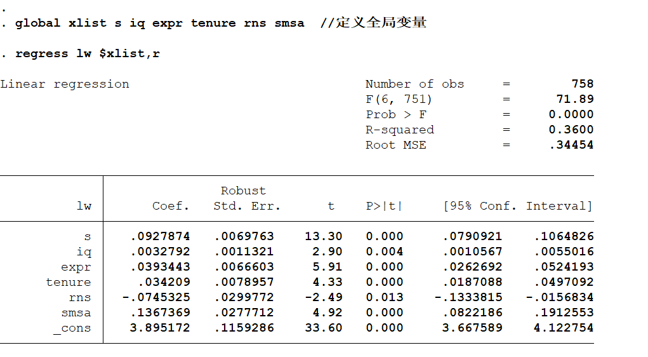Click the rns variable row label
Screen dimensions: 648x357
coord(80,298)
